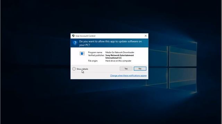
Task: Click the Media Go program icon
Action: (82, 53)
